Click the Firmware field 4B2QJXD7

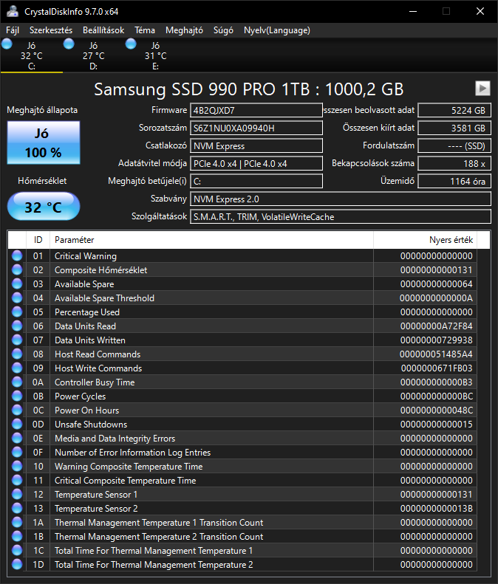(x=256, y=110)
